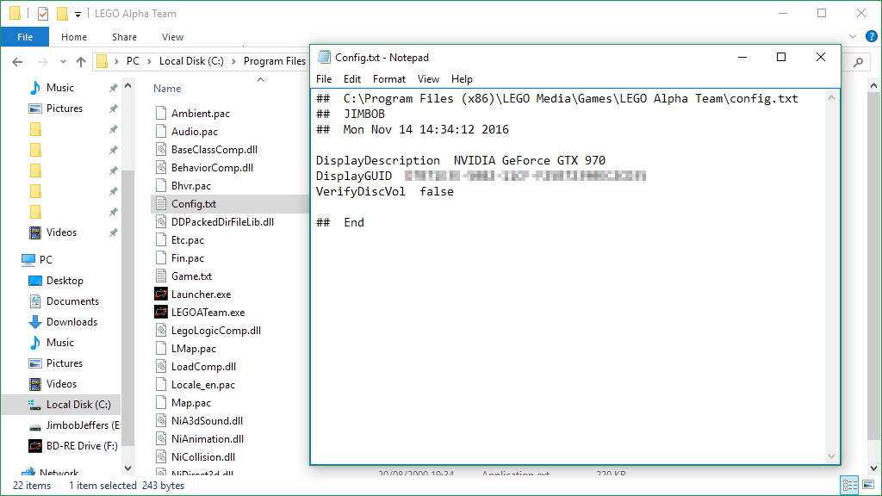Image resolution: width=882 pixels, height=496 pixels.
Task: Select LoadComp.dll file icon
Action: pyautogui.click(x=161, y=367)
